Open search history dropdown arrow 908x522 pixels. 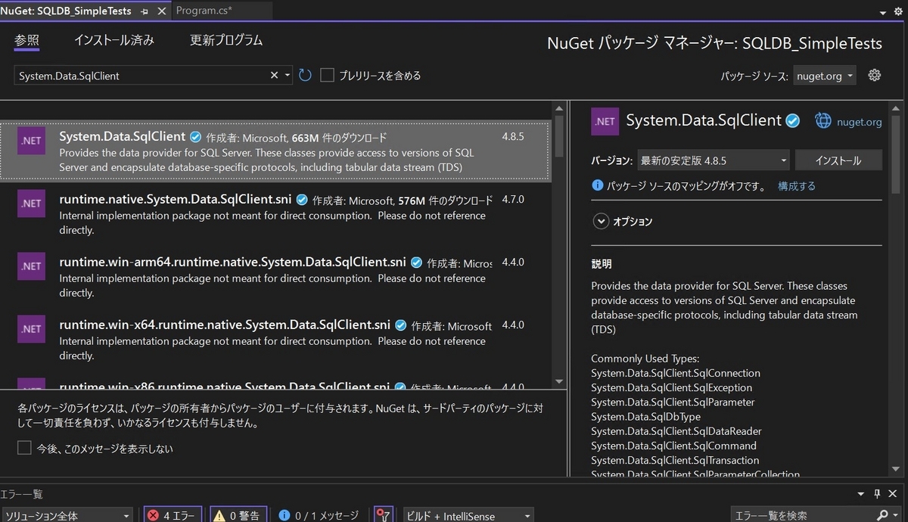tap(288, 75)
